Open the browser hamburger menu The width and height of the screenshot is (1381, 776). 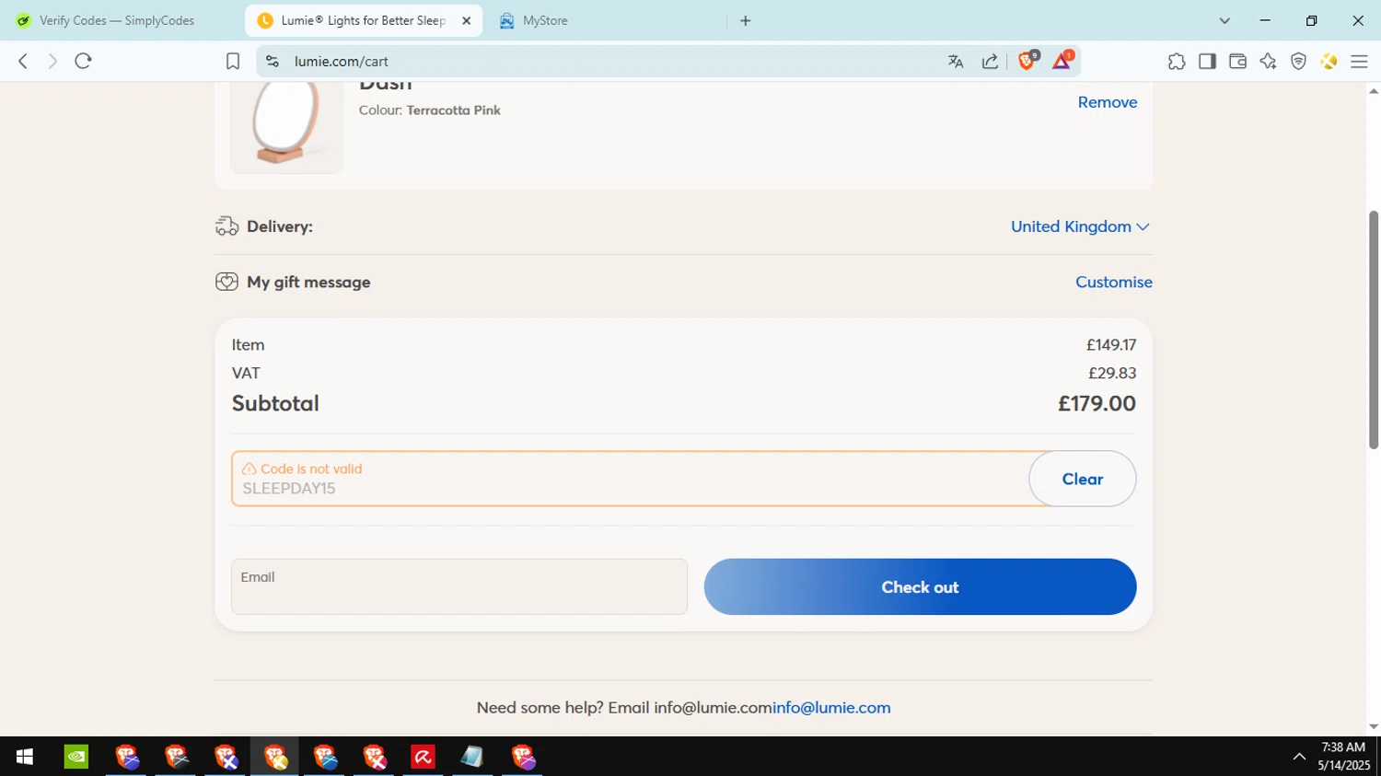pos(1359,62)
